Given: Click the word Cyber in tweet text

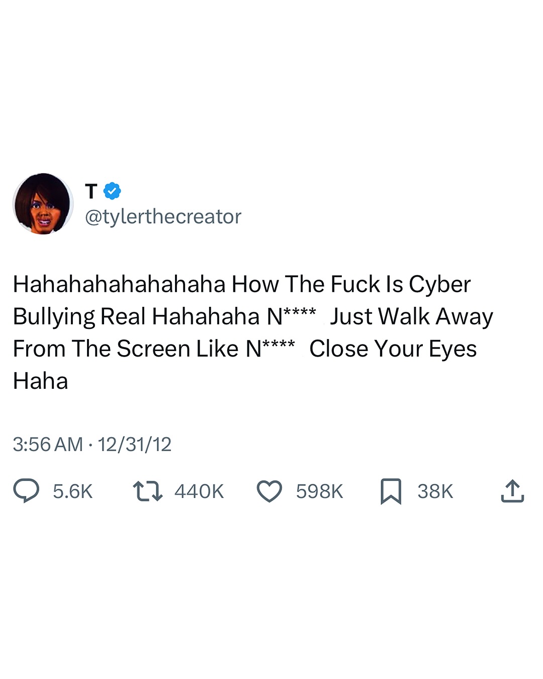Looking at the screenshot, I should click(x=440, y=285).
